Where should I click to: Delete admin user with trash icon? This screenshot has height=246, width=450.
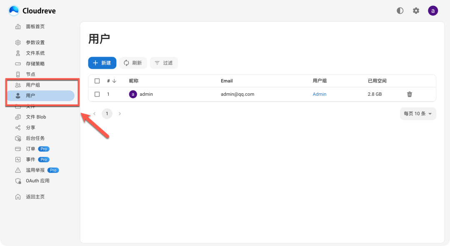(409, 94)
